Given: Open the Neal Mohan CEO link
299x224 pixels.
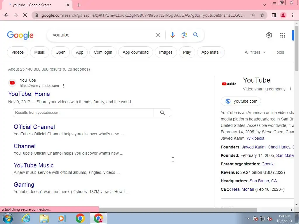Looking at the screenshot, I should 243,189.
